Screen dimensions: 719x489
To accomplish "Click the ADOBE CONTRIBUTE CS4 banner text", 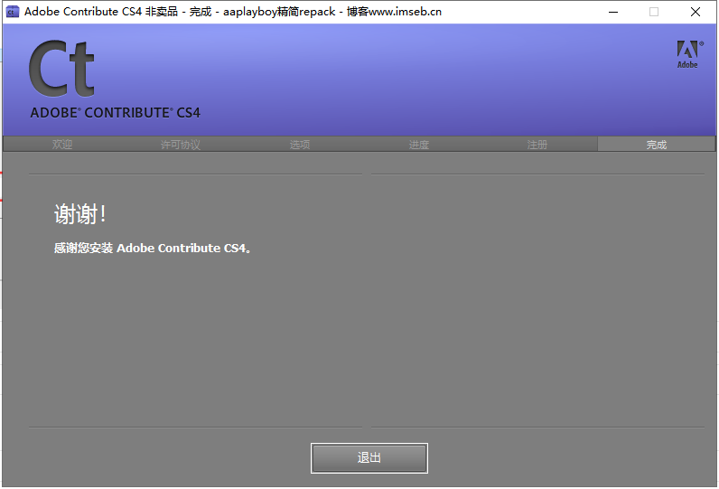I will pos(115,113).
